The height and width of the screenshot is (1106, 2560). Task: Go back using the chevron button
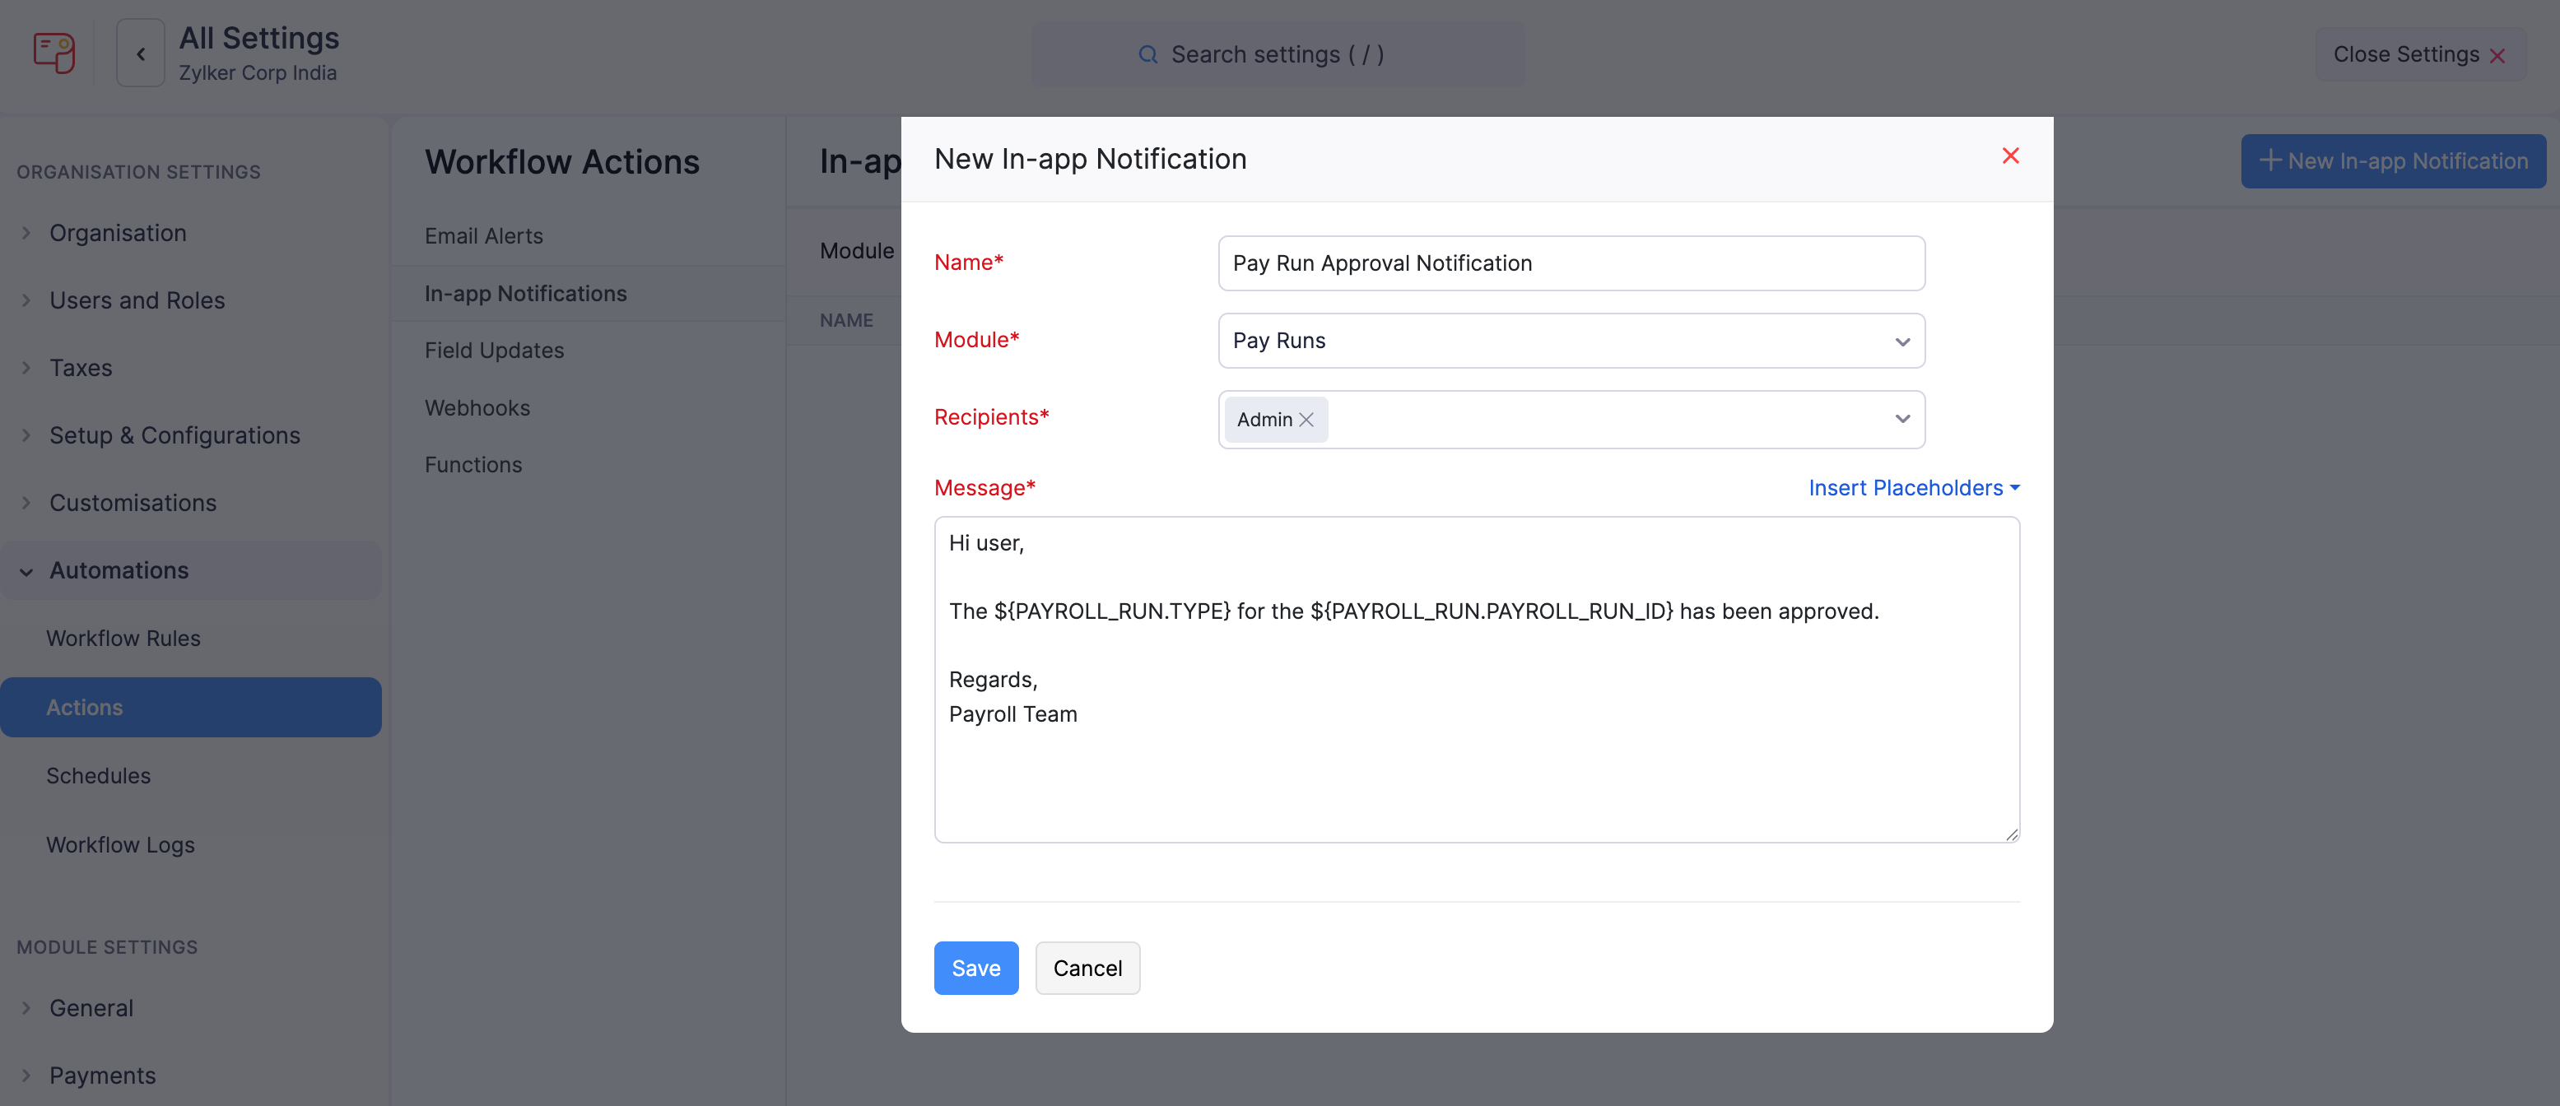[x=140, y=53]
